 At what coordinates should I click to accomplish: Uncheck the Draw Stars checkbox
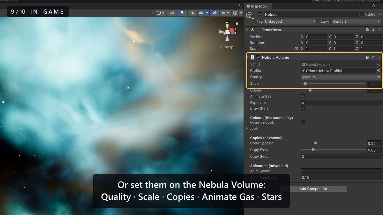[x=303, y=109]
